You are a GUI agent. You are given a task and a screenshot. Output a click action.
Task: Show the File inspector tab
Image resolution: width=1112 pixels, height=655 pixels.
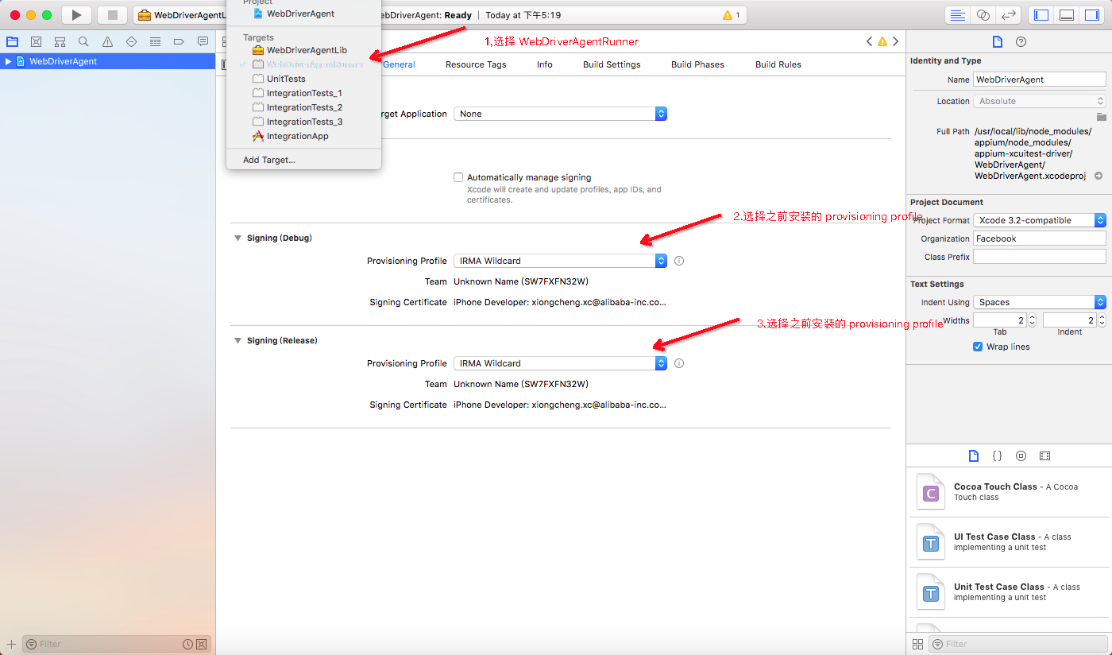click(998, 42)
